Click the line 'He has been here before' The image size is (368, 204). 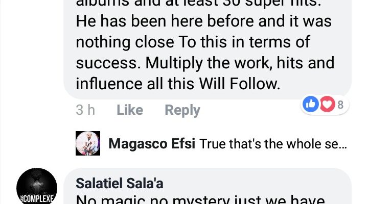pos(165,21)
